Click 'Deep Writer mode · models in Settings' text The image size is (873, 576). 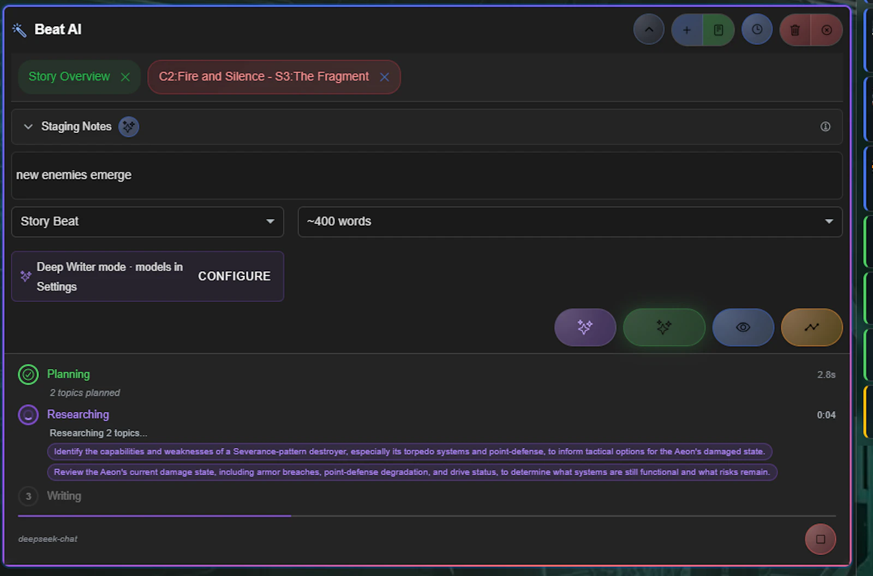(x=110, y=277)
